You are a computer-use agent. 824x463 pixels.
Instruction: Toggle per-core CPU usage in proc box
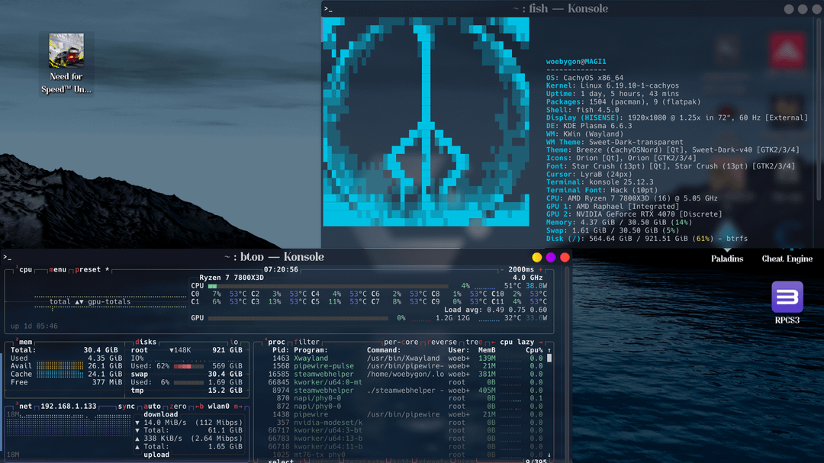coord(401,342)
